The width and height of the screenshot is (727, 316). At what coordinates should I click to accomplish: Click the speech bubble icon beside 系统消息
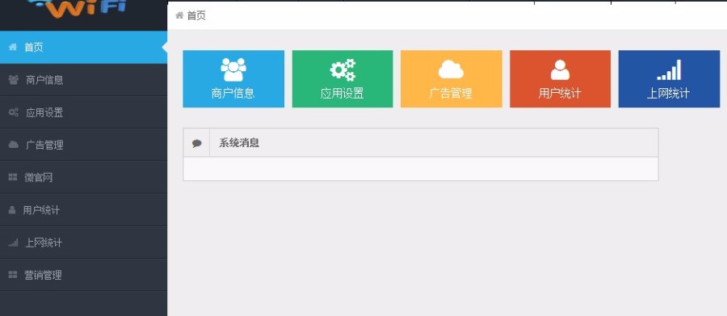[x=196, y=143]
